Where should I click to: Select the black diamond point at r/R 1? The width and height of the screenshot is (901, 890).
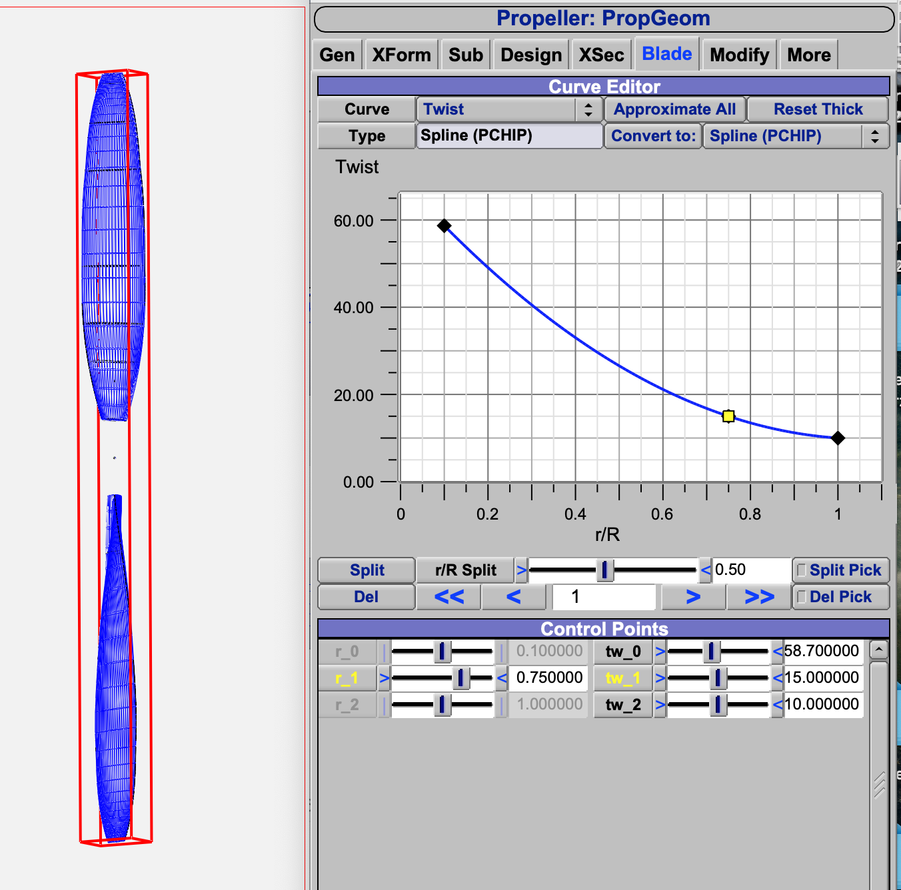pyautogui.click(x=838, y=438)
